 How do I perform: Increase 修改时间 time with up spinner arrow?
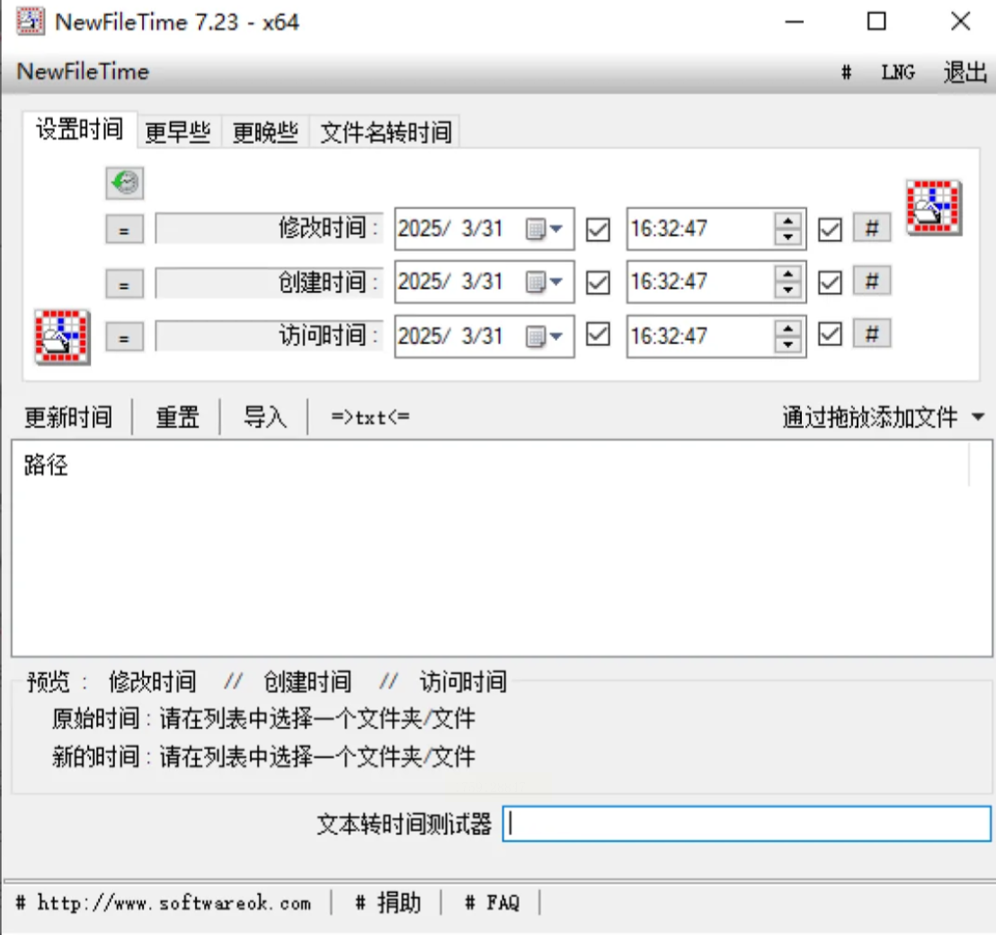(787, 221)
